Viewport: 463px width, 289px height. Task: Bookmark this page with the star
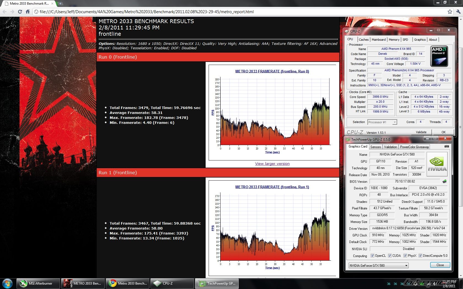tap(450, 12)
